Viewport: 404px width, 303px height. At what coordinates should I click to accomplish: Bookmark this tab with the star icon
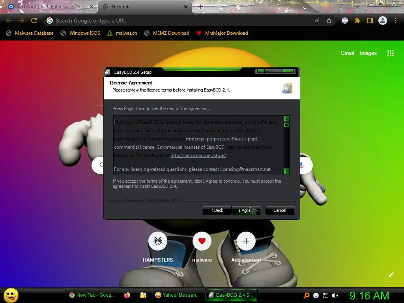click(329, 21)
